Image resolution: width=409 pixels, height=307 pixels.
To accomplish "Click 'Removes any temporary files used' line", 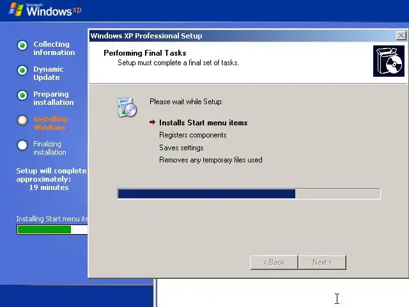I will [x=211, y=160].
